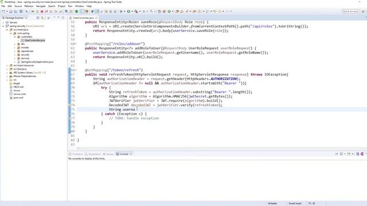
Task: Select the target folder
Action: (17, 84)
